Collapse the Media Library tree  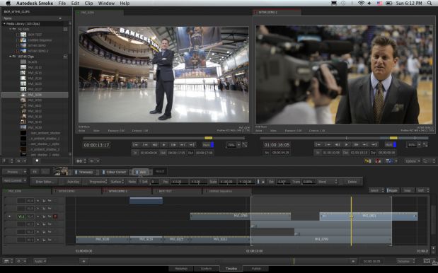[4, 24]
